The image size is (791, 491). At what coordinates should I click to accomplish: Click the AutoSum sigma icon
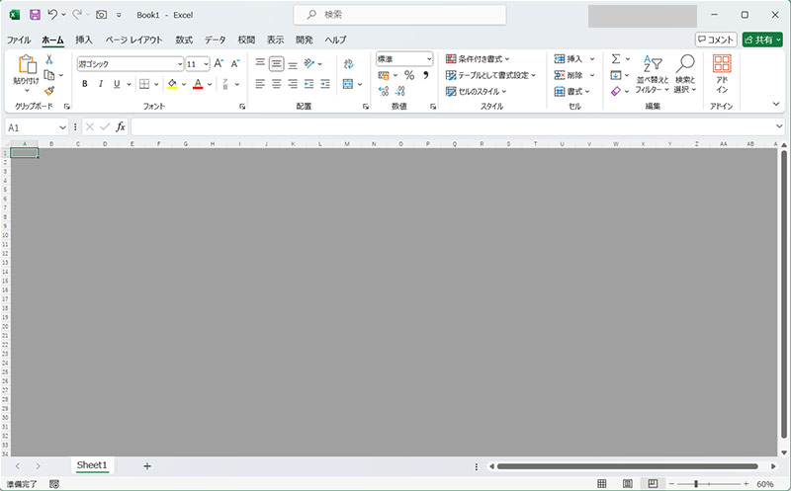click(616, 59)
